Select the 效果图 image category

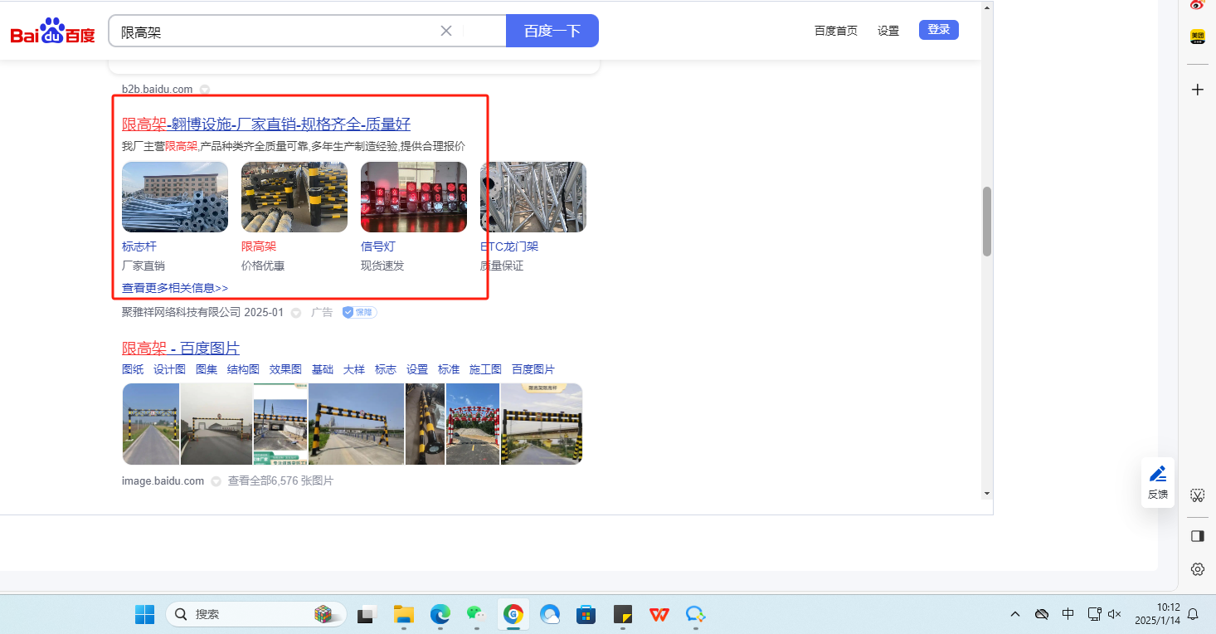pos(285,369)
